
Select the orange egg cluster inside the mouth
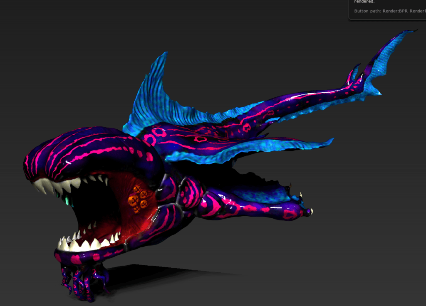click(x=138, y=198)
